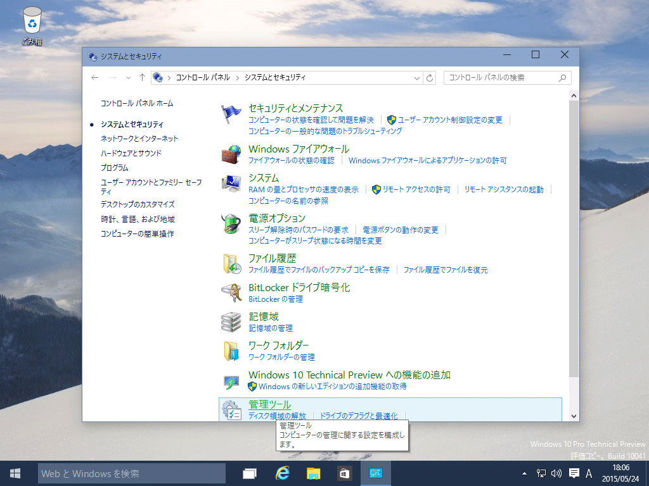Open ファイアウォールの状態の確認 link
The width and height of the screenshot is (649, 486).
click(292, 160)
